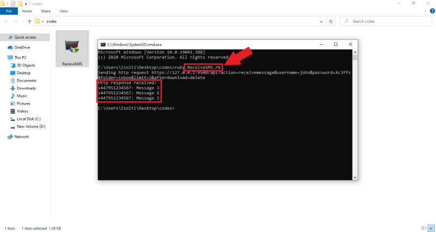Switch to the Home ribbon tab
The height and width of the screenshot is (232, 436).
pyautogui.click(x=27, y=11)
